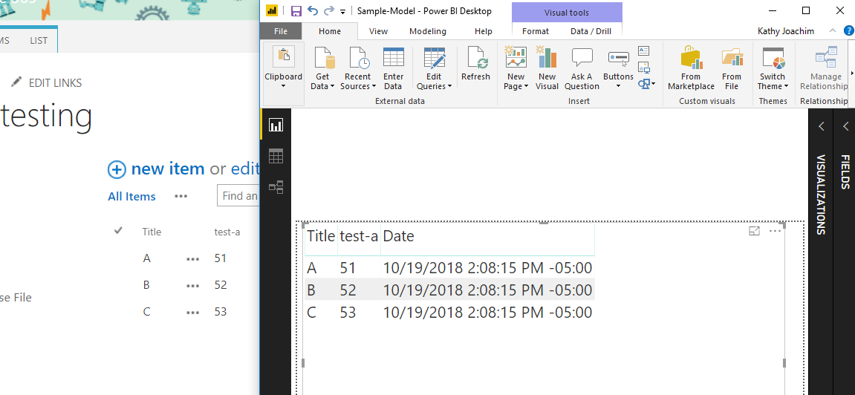Select the date cell in row B
The width and height of the screenshot is (855, 395).
click(487, 290)
